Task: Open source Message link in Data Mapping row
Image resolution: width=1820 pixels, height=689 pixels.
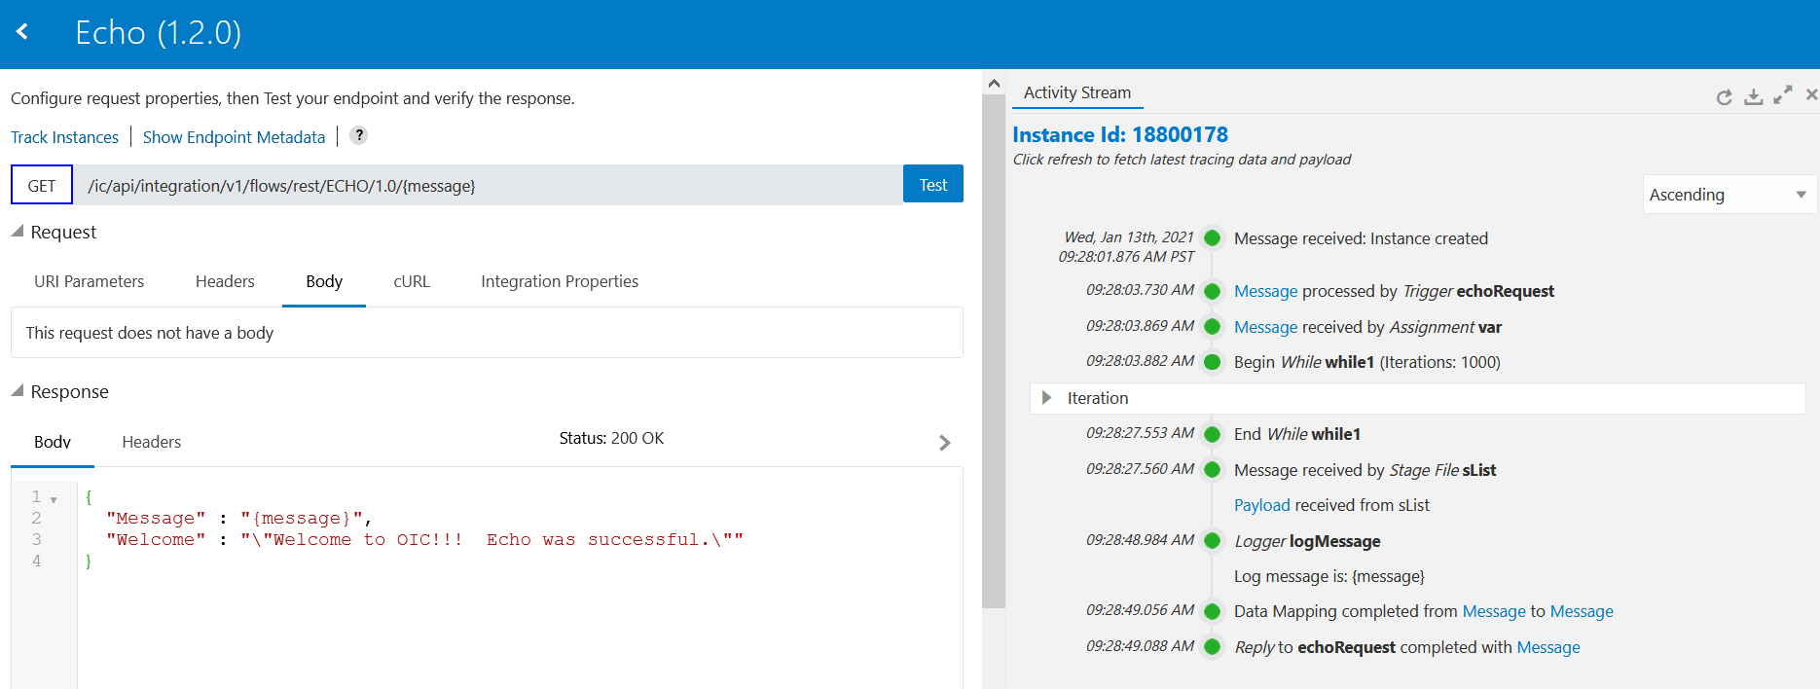Action: click(x=1494, y=611)
